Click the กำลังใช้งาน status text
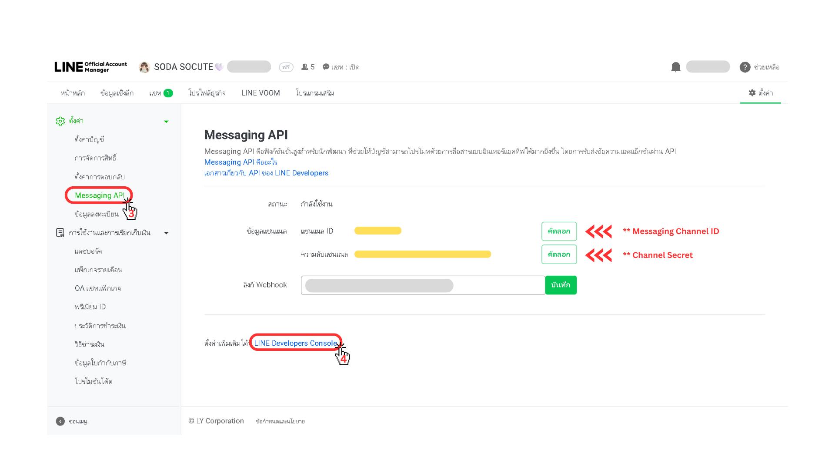The image size is (835, 469). tap(317, 204)
